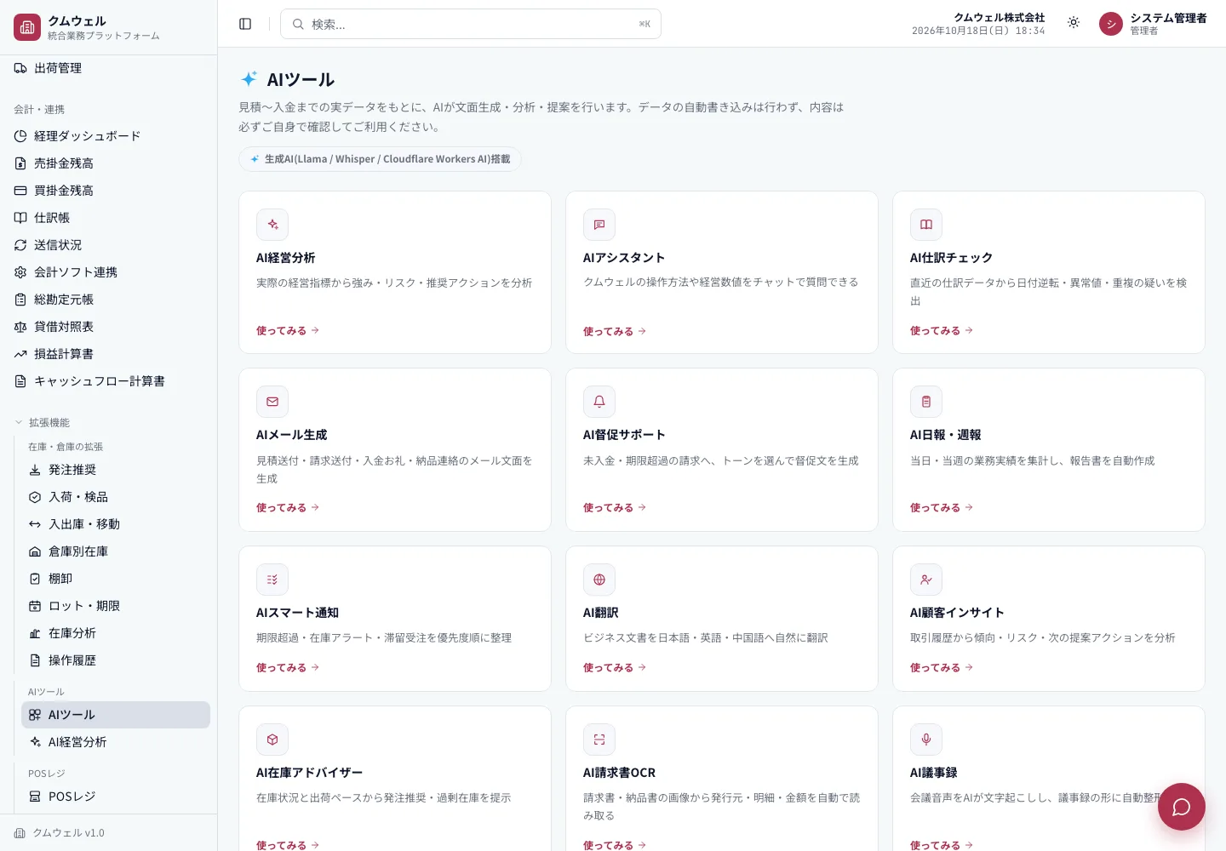The width and height of the screenshot is (1226, 851).
Task: Open 在庫分析 in the sidebar
Action: (x=116, y=633)
